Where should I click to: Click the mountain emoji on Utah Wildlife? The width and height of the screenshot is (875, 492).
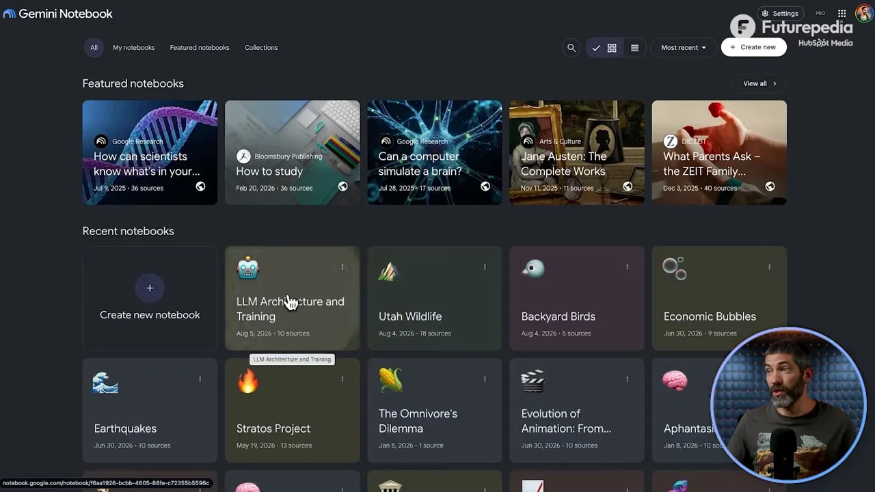point(390,271)
